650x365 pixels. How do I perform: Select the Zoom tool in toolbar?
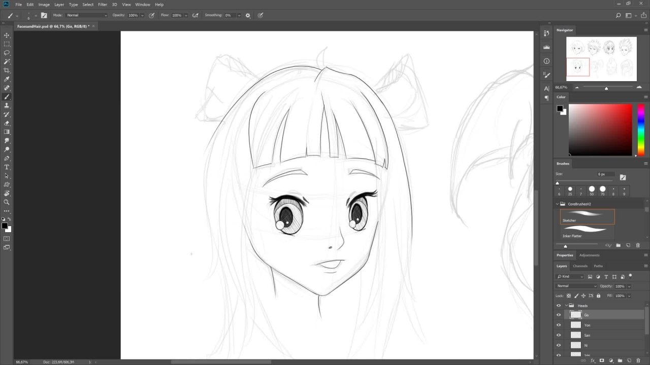tap(7, 202)
